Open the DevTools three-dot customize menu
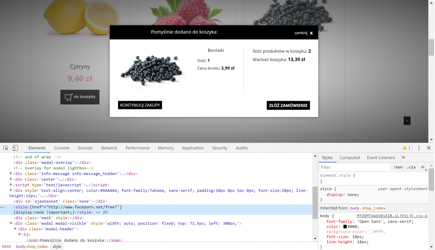435x250 pixels. coord(419,148)
